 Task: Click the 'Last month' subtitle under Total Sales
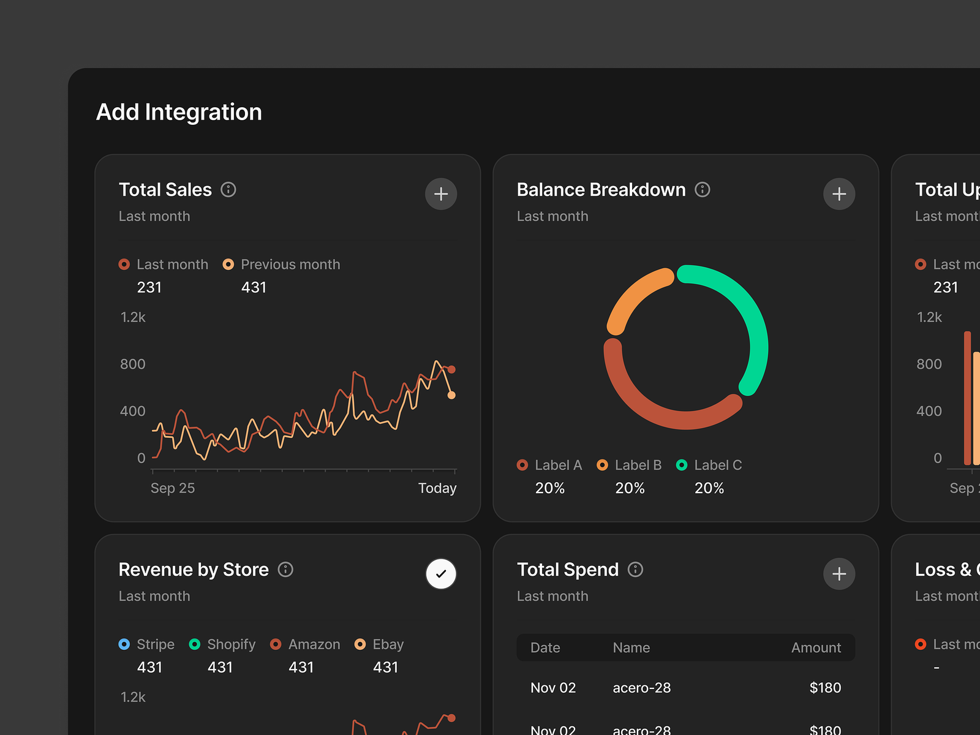pos(154,216)
